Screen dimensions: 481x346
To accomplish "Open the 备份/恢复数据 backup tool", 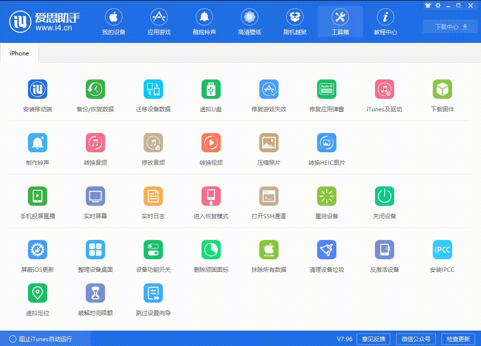I will coord(95,95).
